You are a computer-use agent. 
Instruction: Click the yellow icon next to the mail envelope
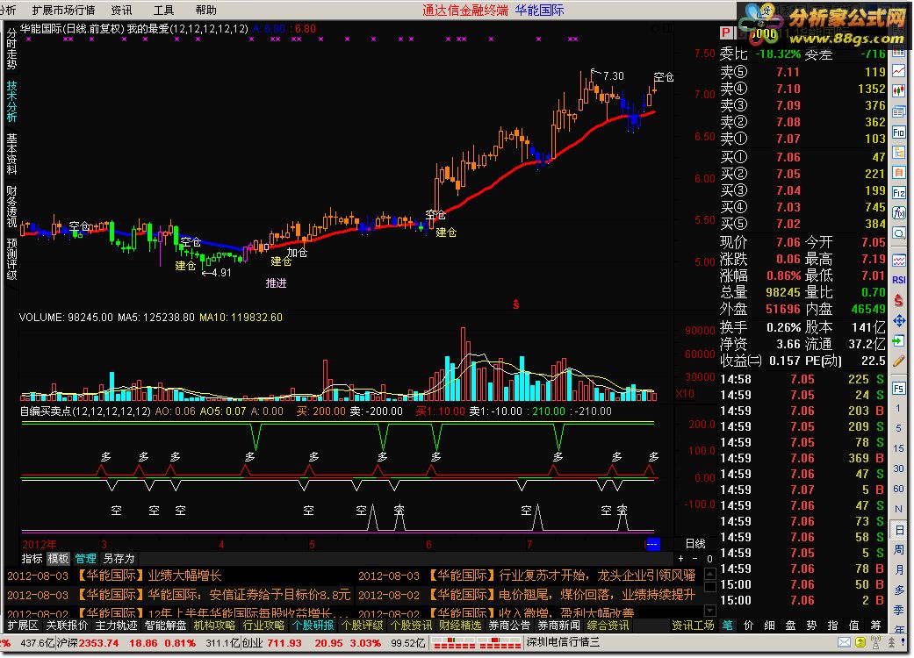pyautogui.click(x=860, y=642)
